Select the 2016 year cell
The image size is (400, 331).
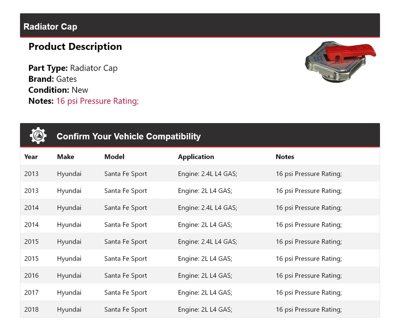point(31,275)
